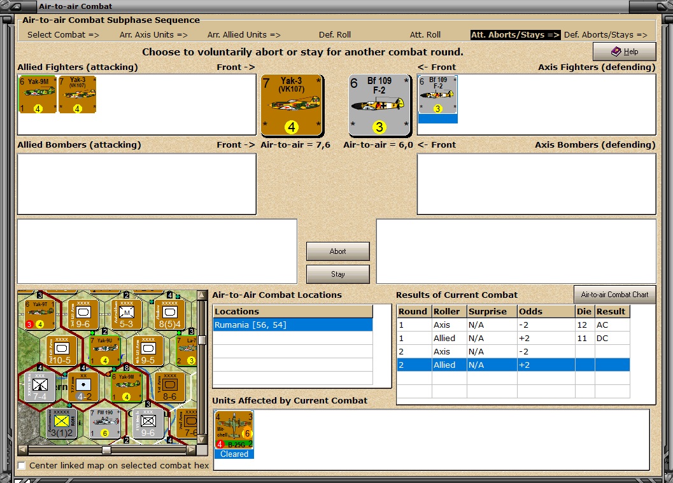Viewport: 673px width, 483px height.
Task: Click the Odds column header
Action: (546, 311)
